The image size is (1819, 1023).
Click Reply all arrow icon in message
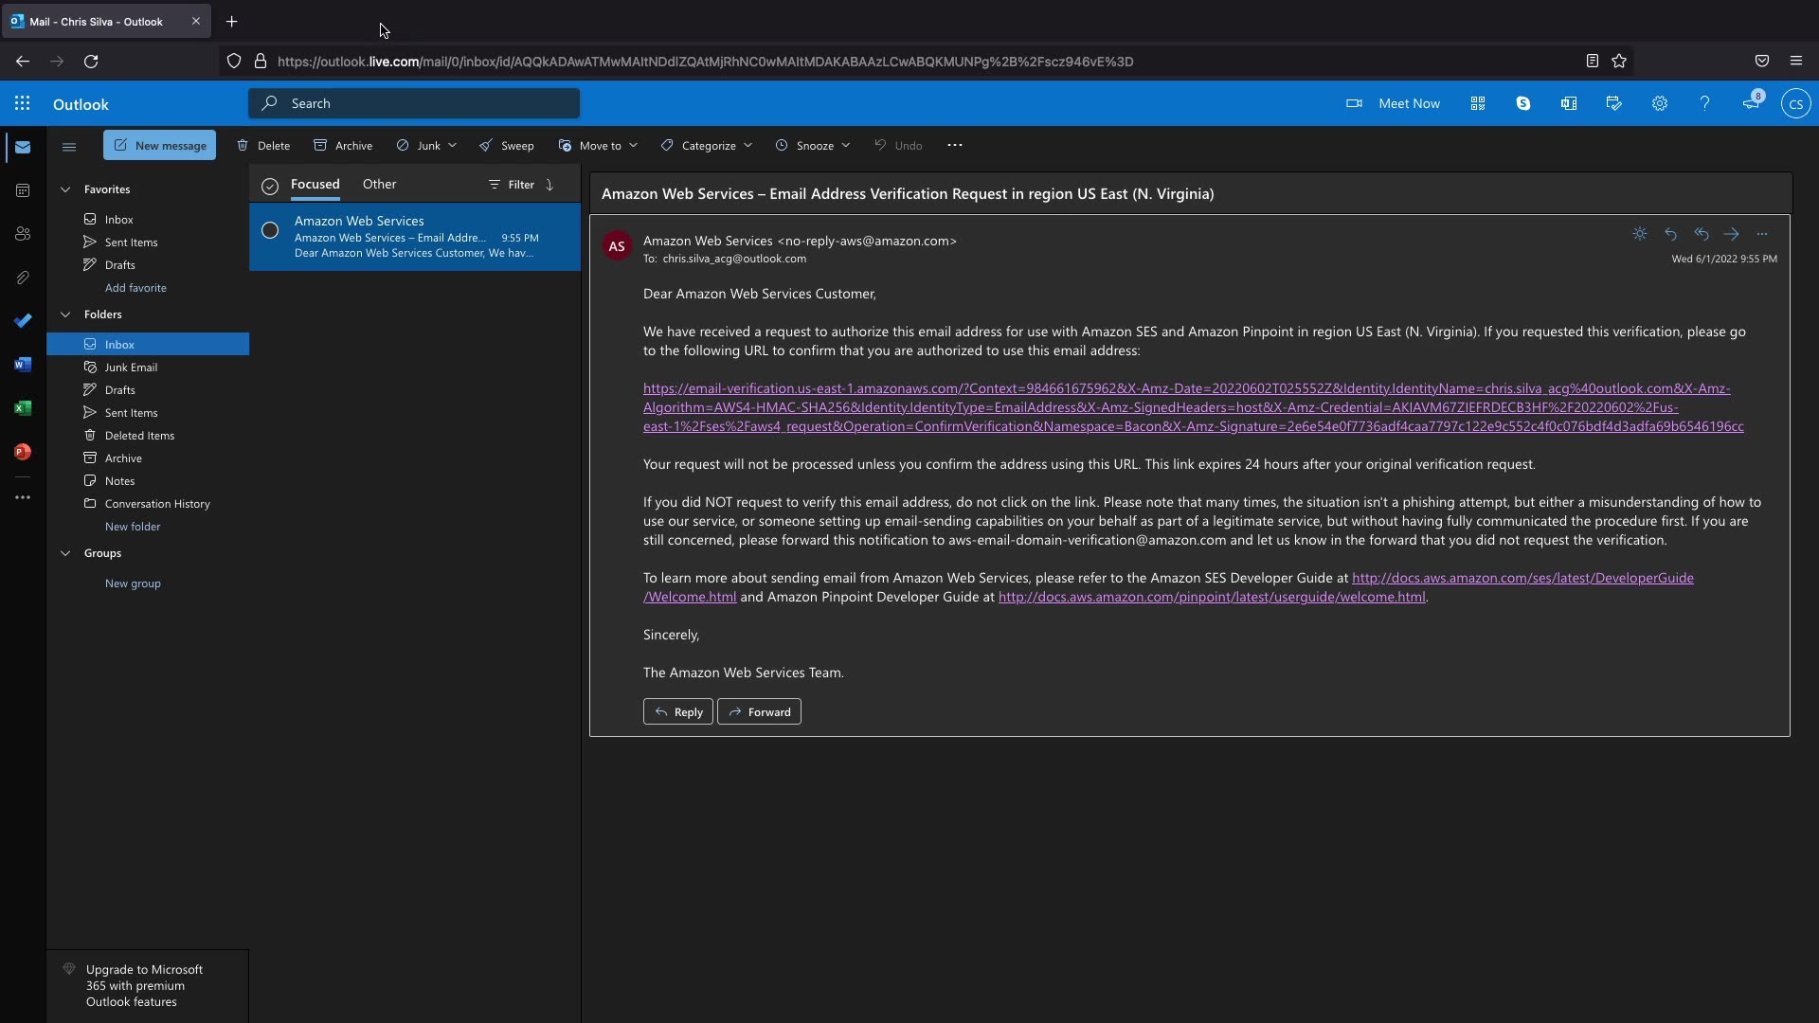(x=1702, y=234)
